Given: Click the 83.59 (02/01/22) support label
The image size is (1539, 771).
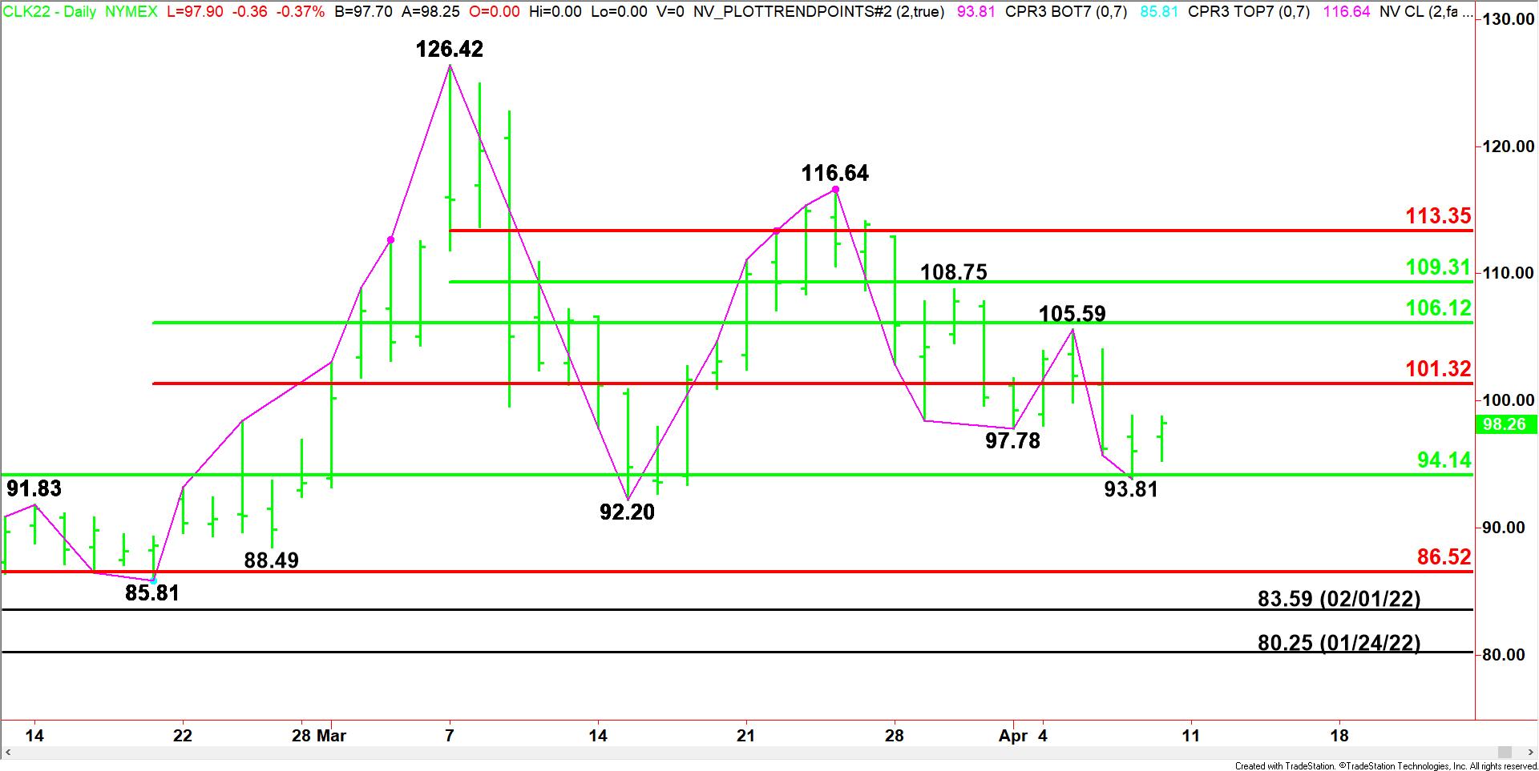Looking at the screenshot, I should click(x=1339, y=598).
